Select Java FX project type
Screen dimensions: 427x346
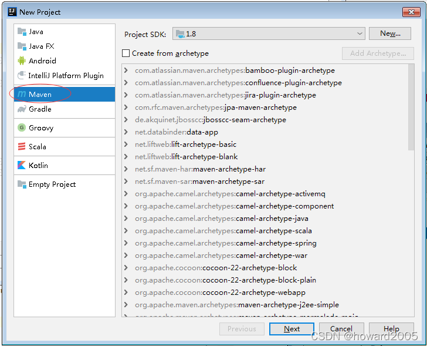65,46
